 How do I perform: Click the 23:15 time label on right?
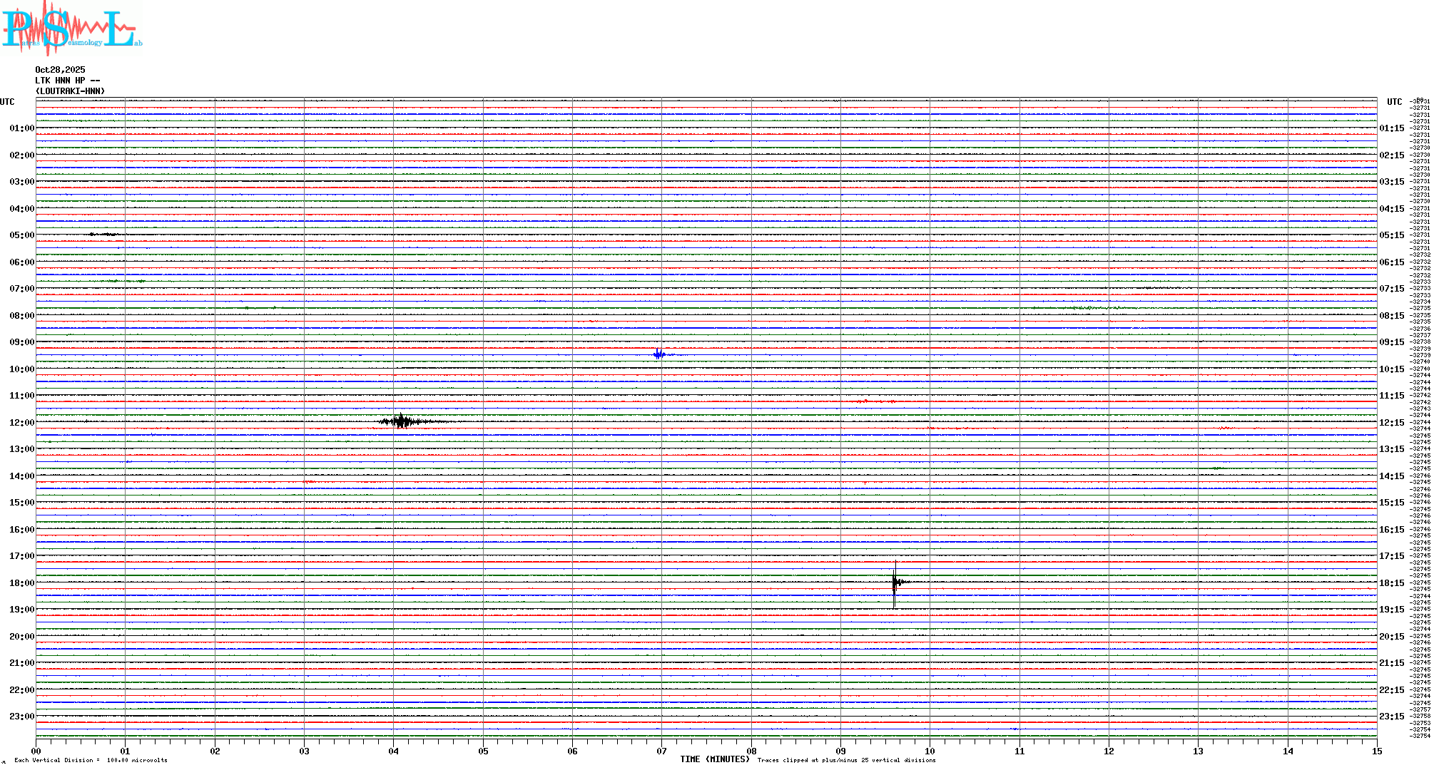pyautogui.click(x=1391, y=717)
